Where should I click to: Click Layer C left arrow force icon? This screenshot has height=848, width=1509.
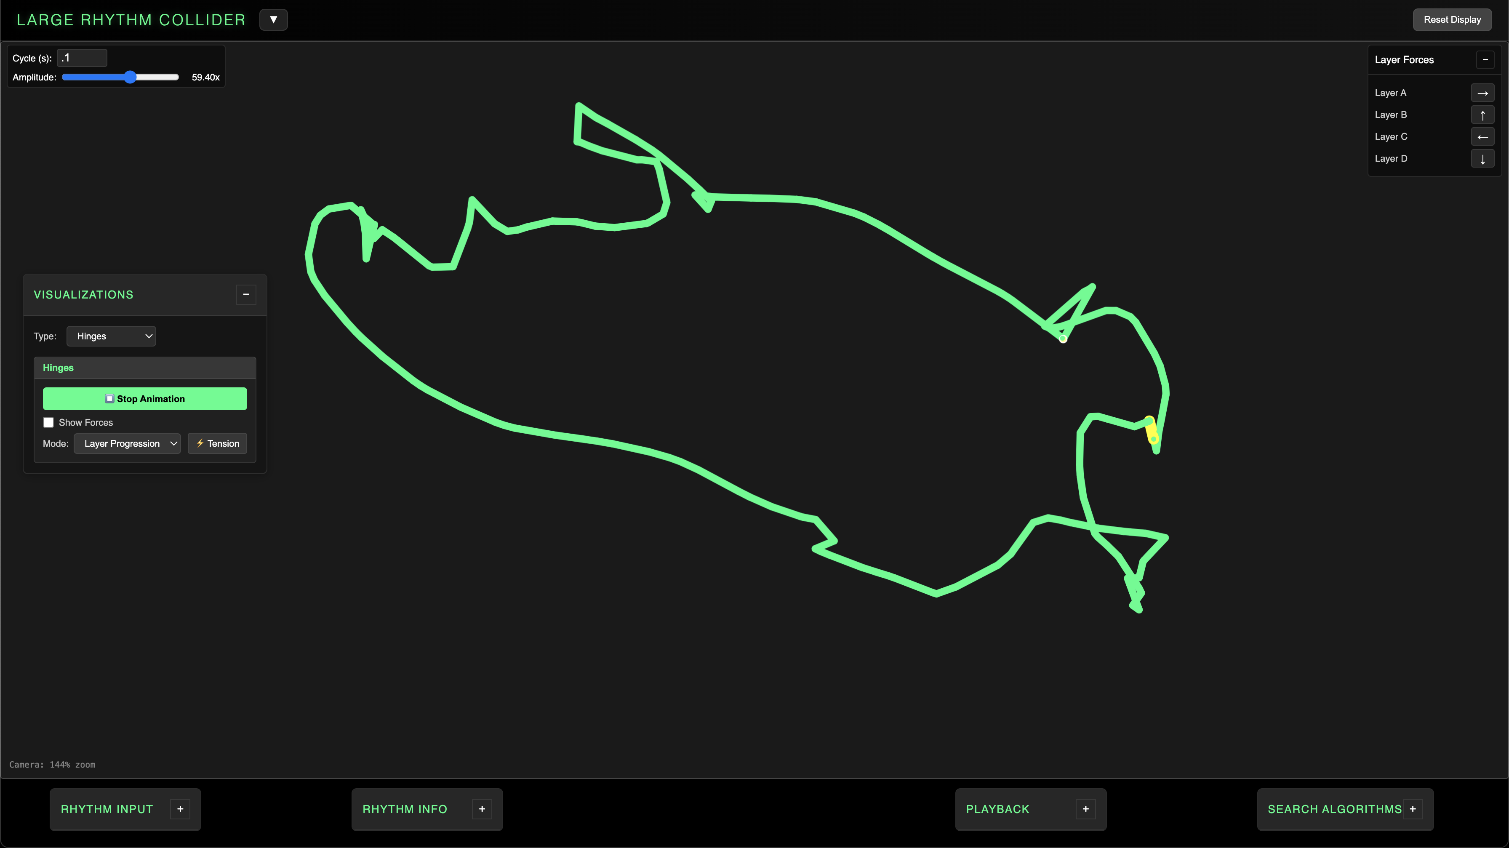(x=1482, y=137)
